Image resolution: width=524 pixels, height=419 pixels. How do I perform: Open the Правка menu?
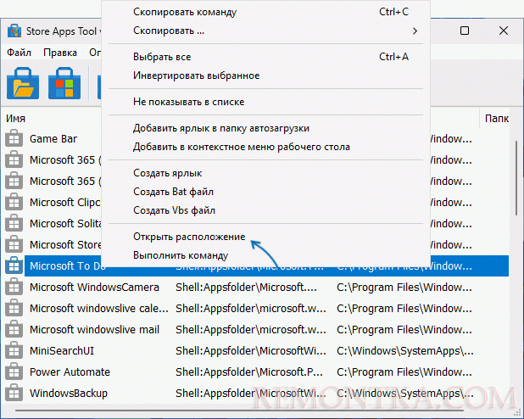coord(60,53)
